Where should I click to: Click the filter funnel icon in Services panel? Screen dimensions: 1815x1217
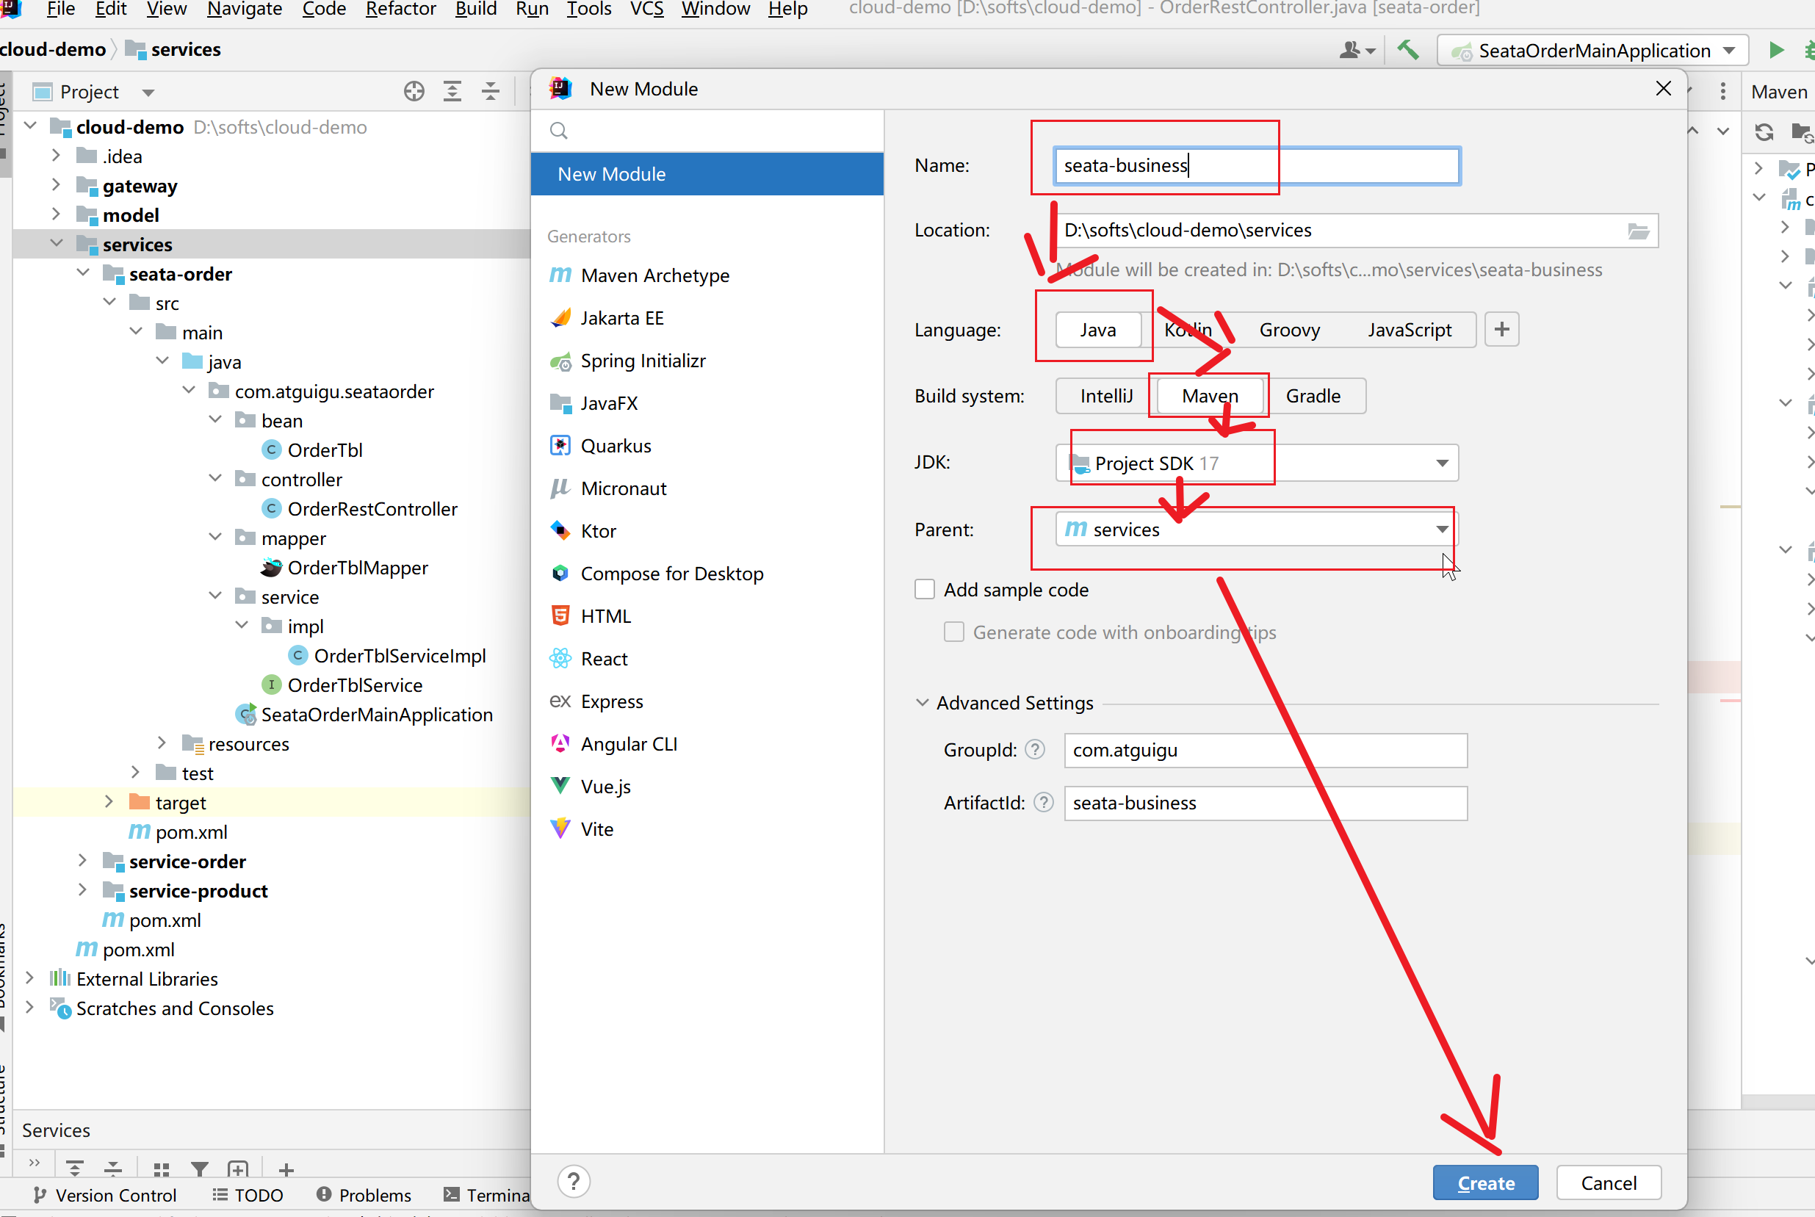(200, 1170)
